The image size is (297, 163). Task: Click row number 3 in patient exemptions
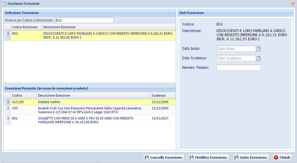click(7, 120)
